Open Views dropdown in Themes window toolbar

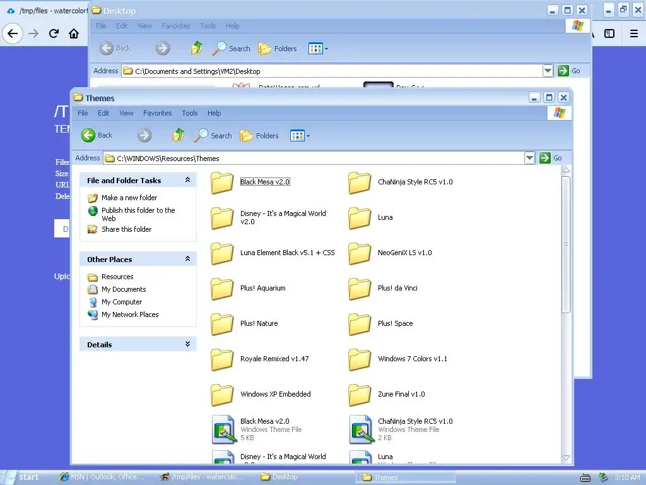point(300,135)
